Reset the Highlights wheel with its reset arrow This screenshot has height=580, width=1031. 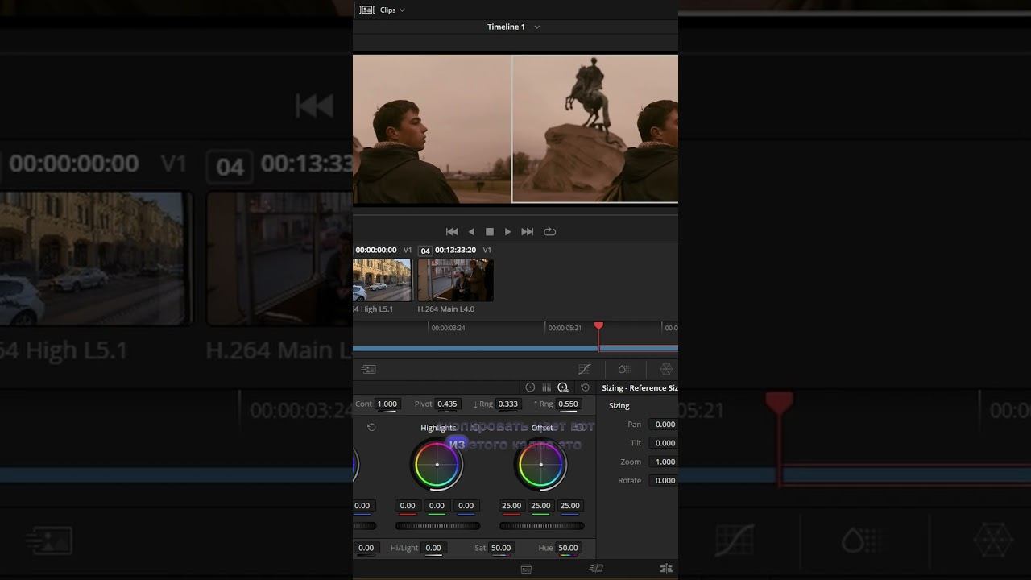coord(371,428)
